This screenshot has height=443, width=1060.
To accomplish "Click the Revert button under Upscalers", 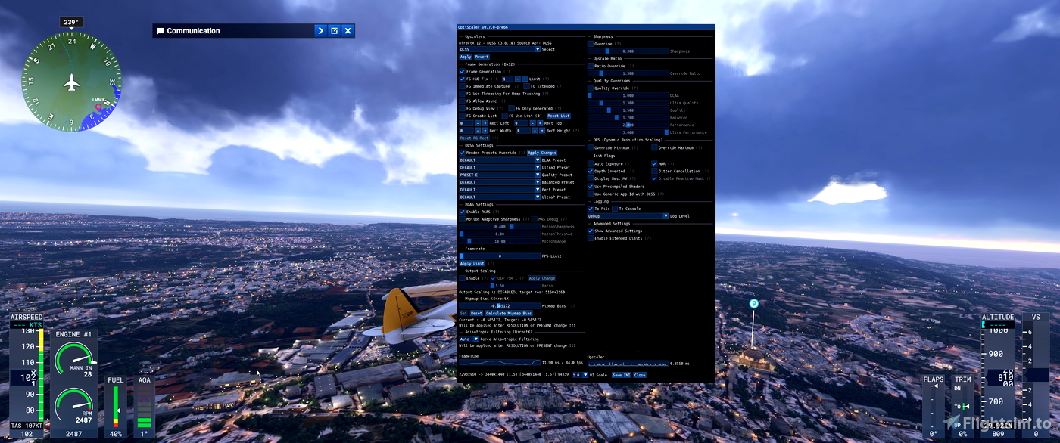I will click(482, 57).
